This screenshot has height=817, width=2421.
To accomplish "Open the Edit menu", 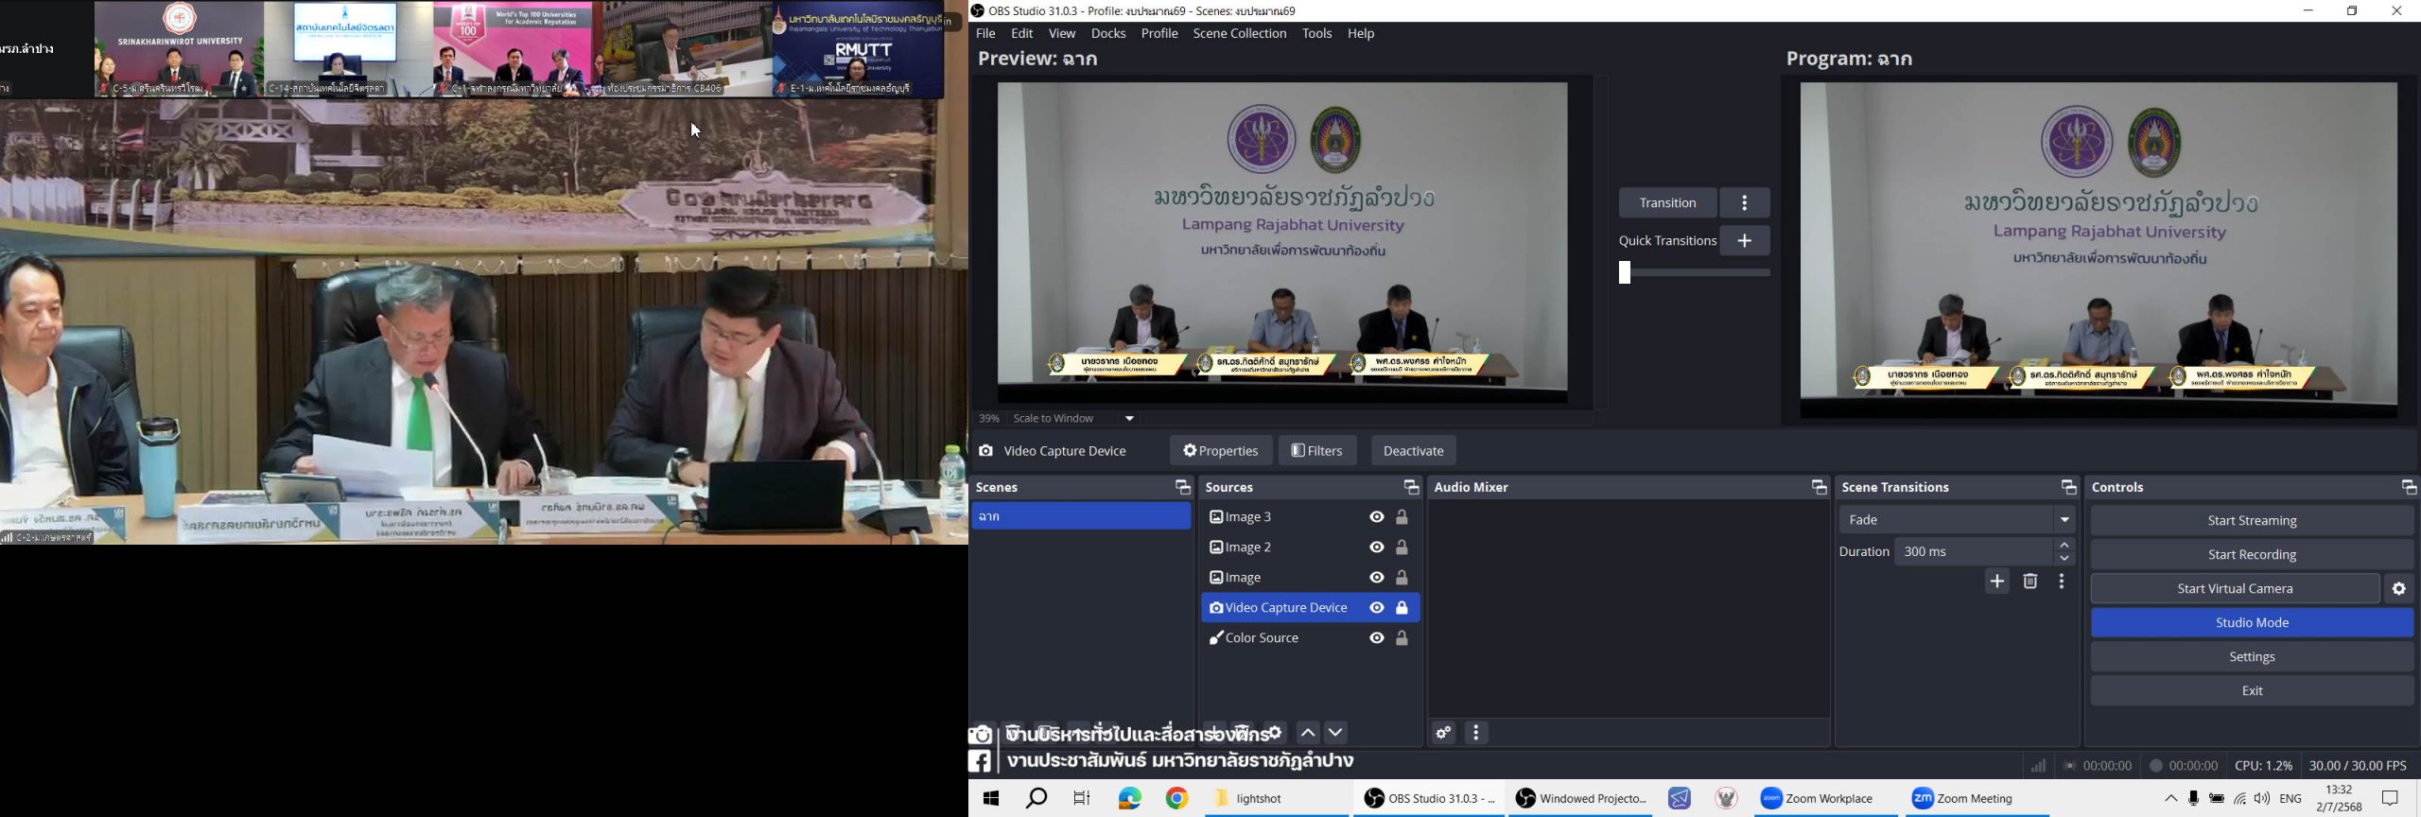I will pyautogui.click(x=1022, y=33).
